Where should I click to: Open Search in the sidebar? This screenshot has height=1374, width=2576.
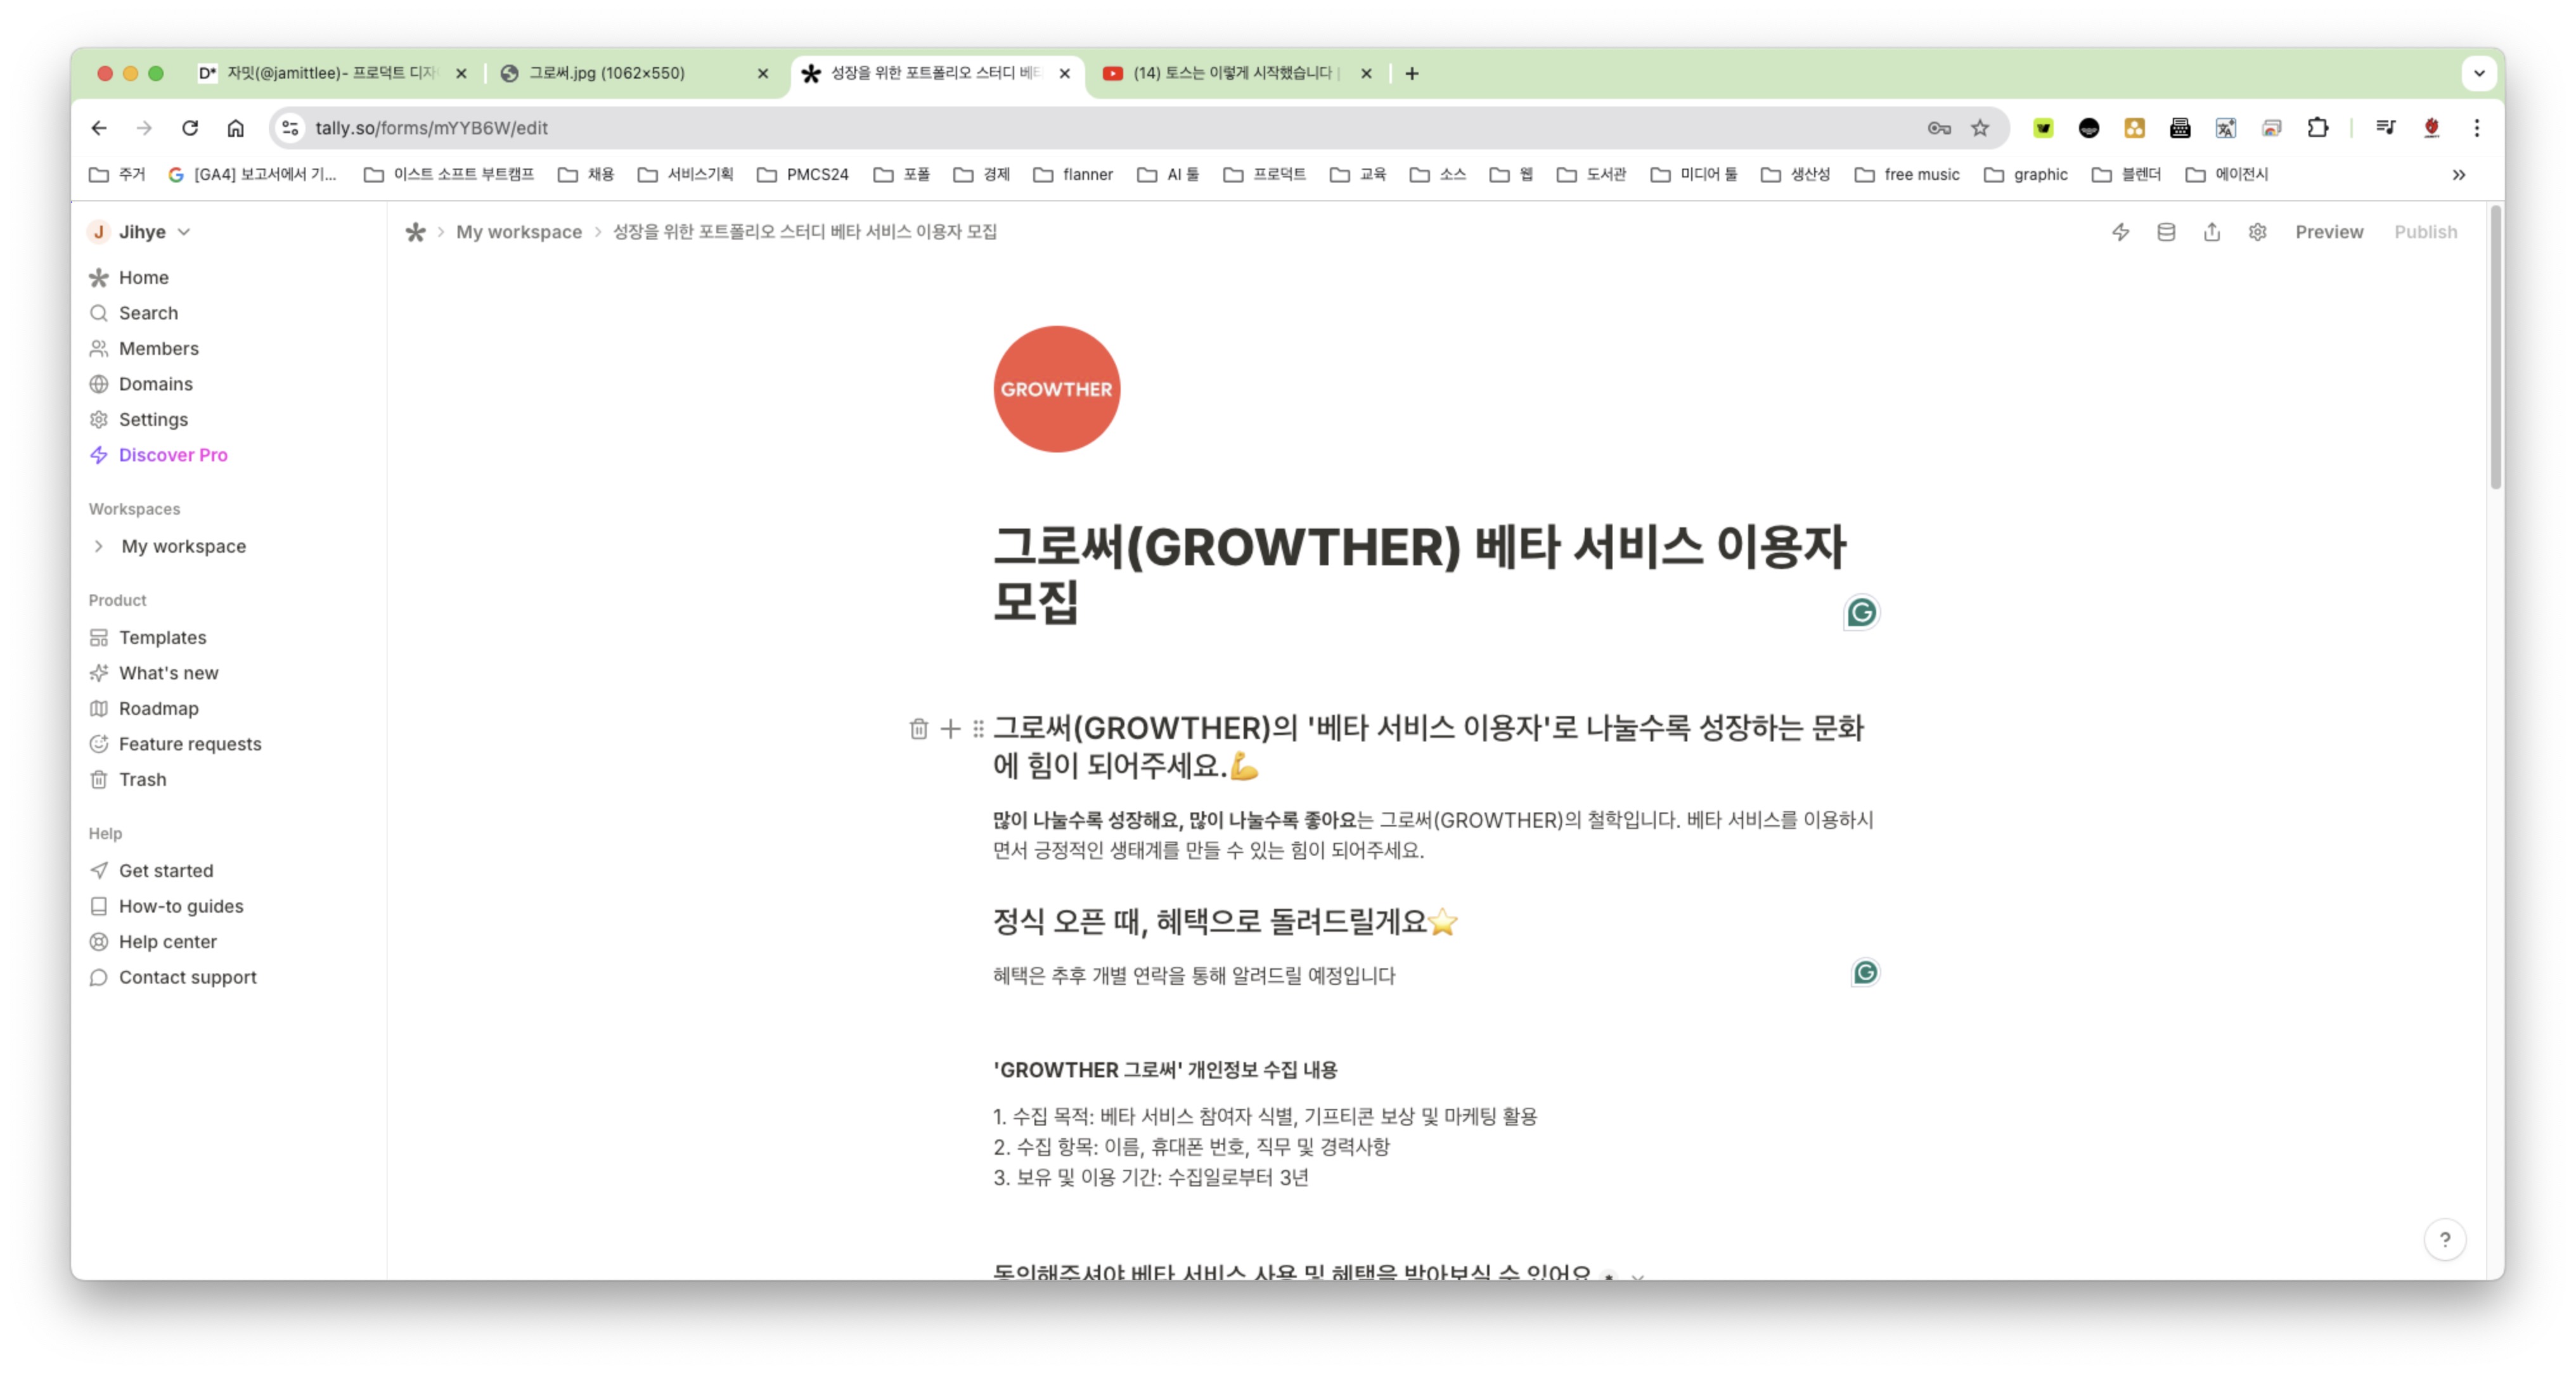(x=148, y=313)
